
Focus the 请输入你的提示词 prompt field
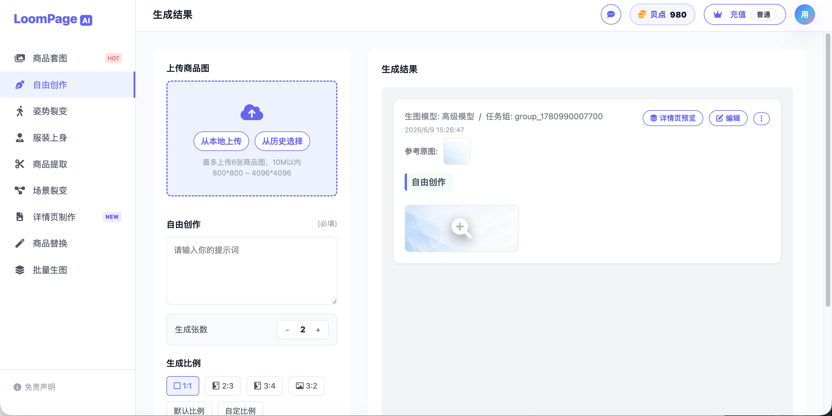(252, 270)
